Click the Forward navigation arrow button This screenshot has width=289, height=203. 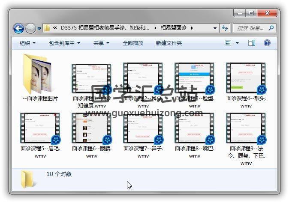30,28
